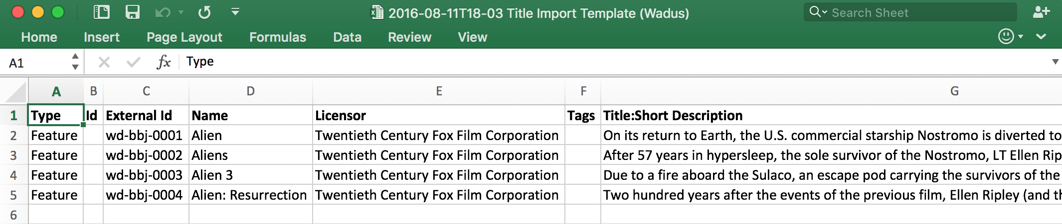
Task: Click the Undo arrow icon
Action: coord(162,12)
